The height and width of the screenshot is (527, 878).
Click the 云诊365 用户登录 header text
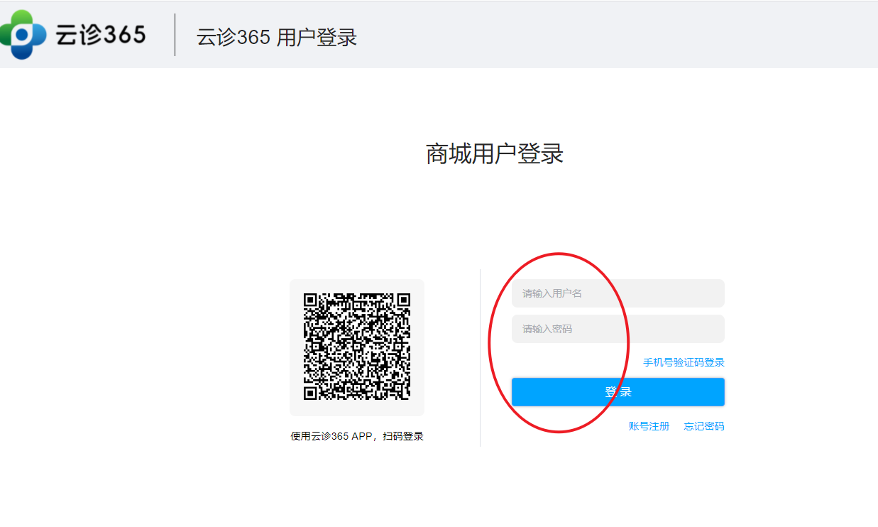point(277,38)
